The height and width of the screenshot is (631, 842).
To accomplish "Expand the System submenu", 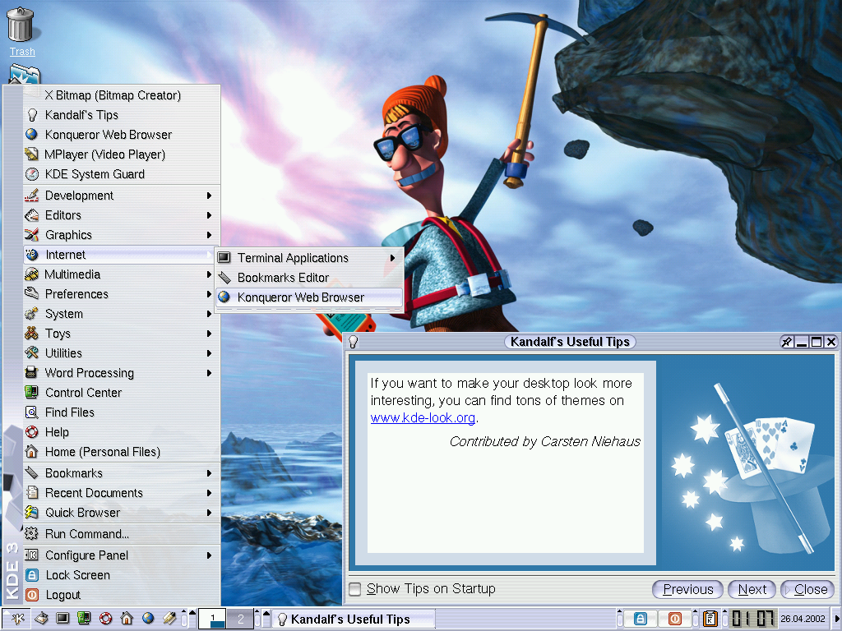I will coord(122,314).
